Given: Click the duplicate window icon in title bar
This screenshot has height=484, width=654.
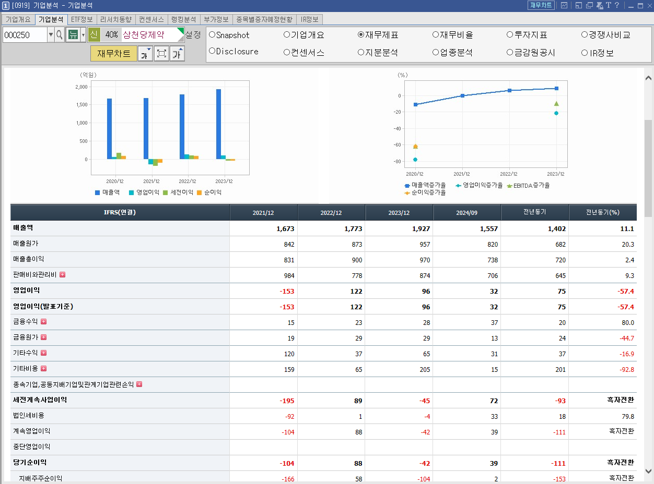Looking at the screenshot, I should 589,5.
